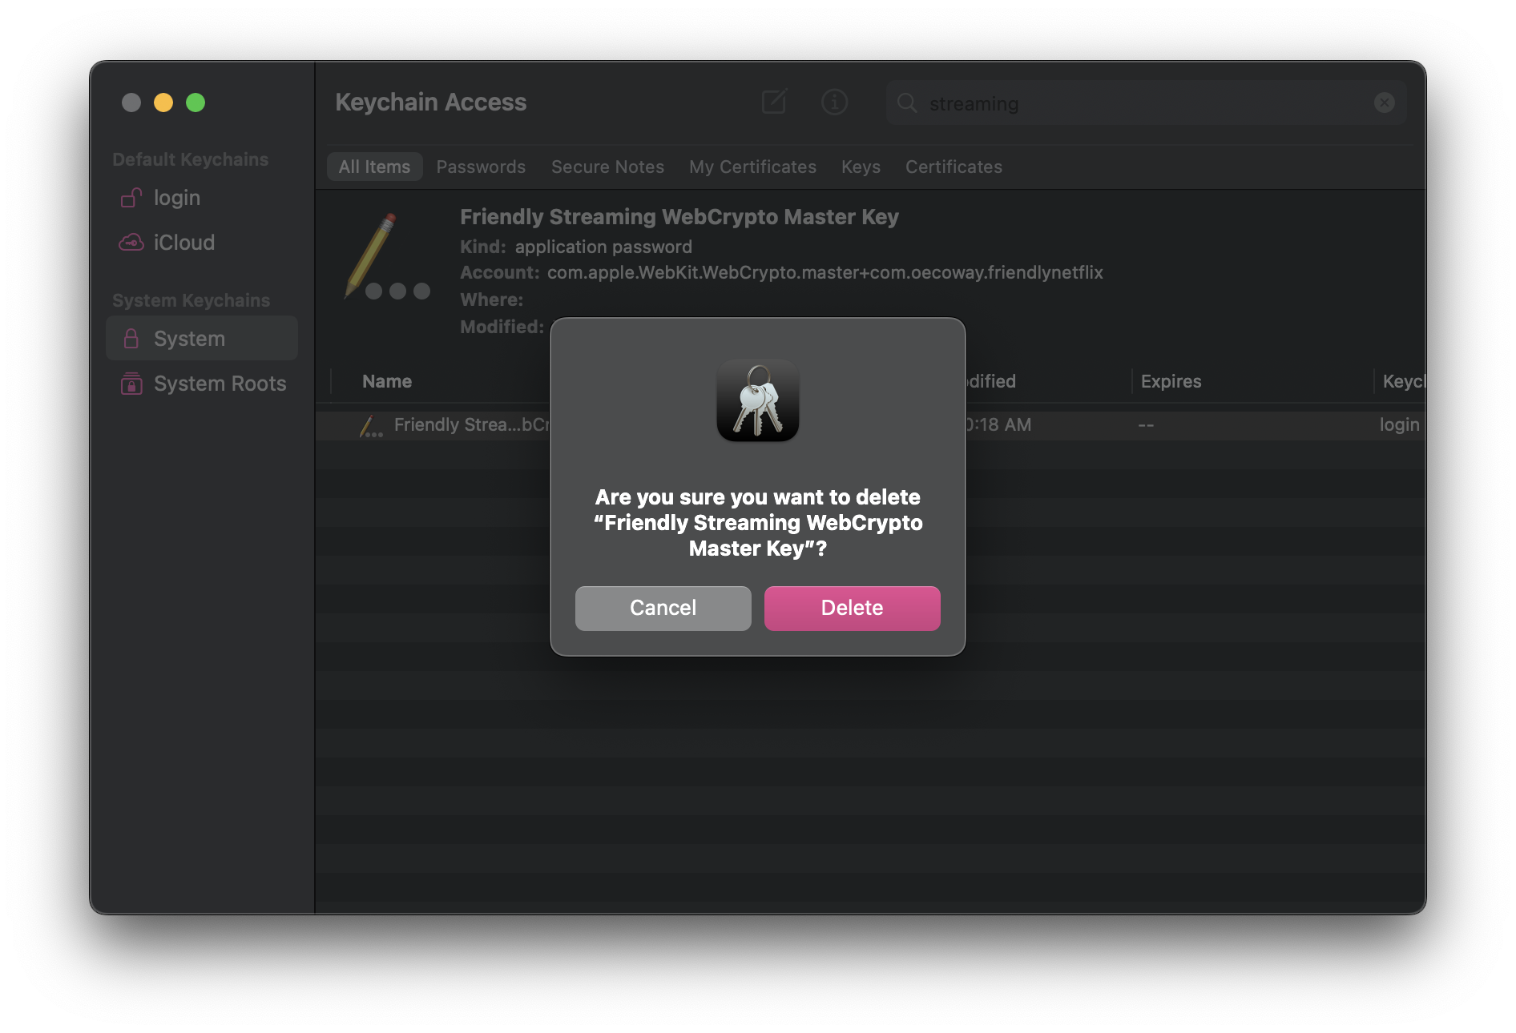Click the unlocked padlock icon beside login
The height and width of the screenshot is (1033, 1516).
[131, 197]
